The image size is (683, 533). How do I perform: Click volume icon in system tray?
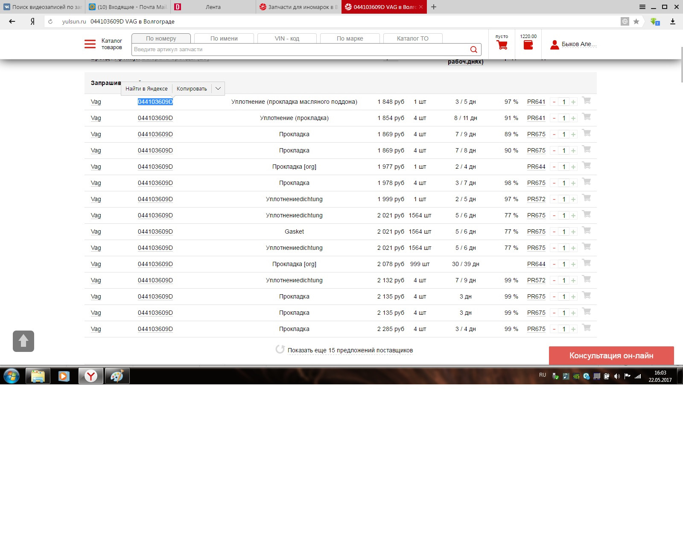[x=617, y=376]
